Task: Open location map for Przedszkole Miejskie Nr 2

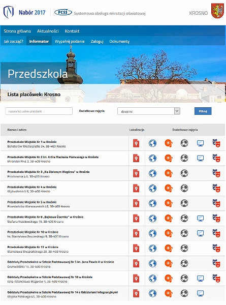Action: pyautogui.click(x=136, y=158)
